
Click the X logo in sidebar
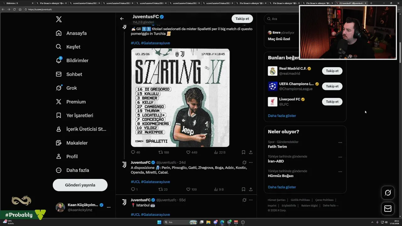pos(59,19)
